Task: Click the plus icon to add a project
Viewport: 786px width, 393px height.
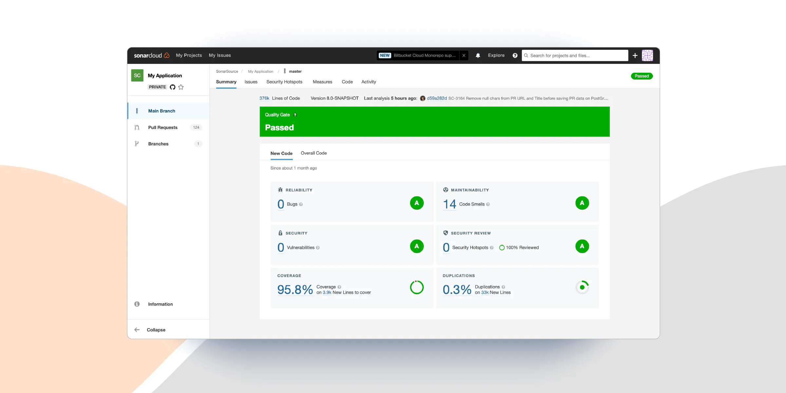Action: (635, 56)
